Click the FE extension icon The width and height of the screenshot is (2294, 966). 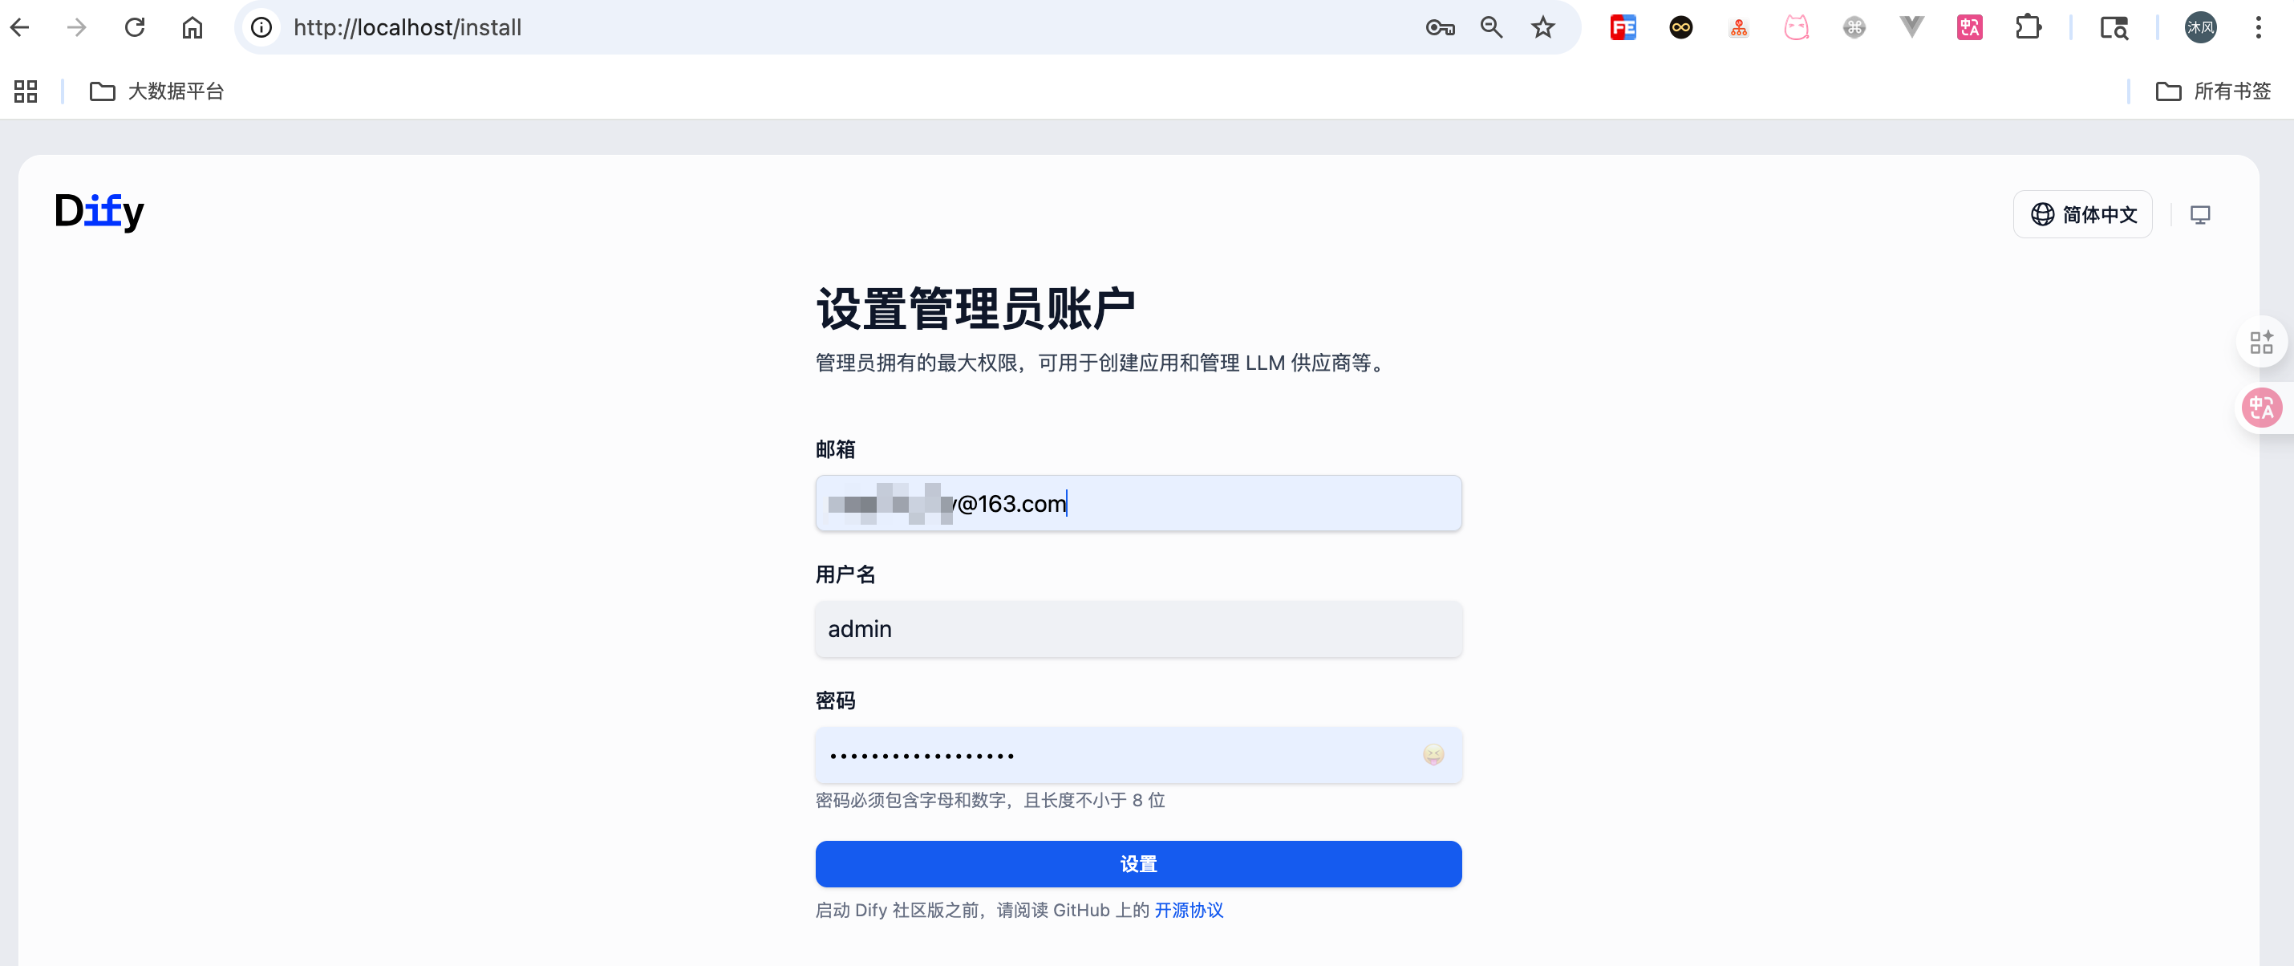coord(1623,27)
